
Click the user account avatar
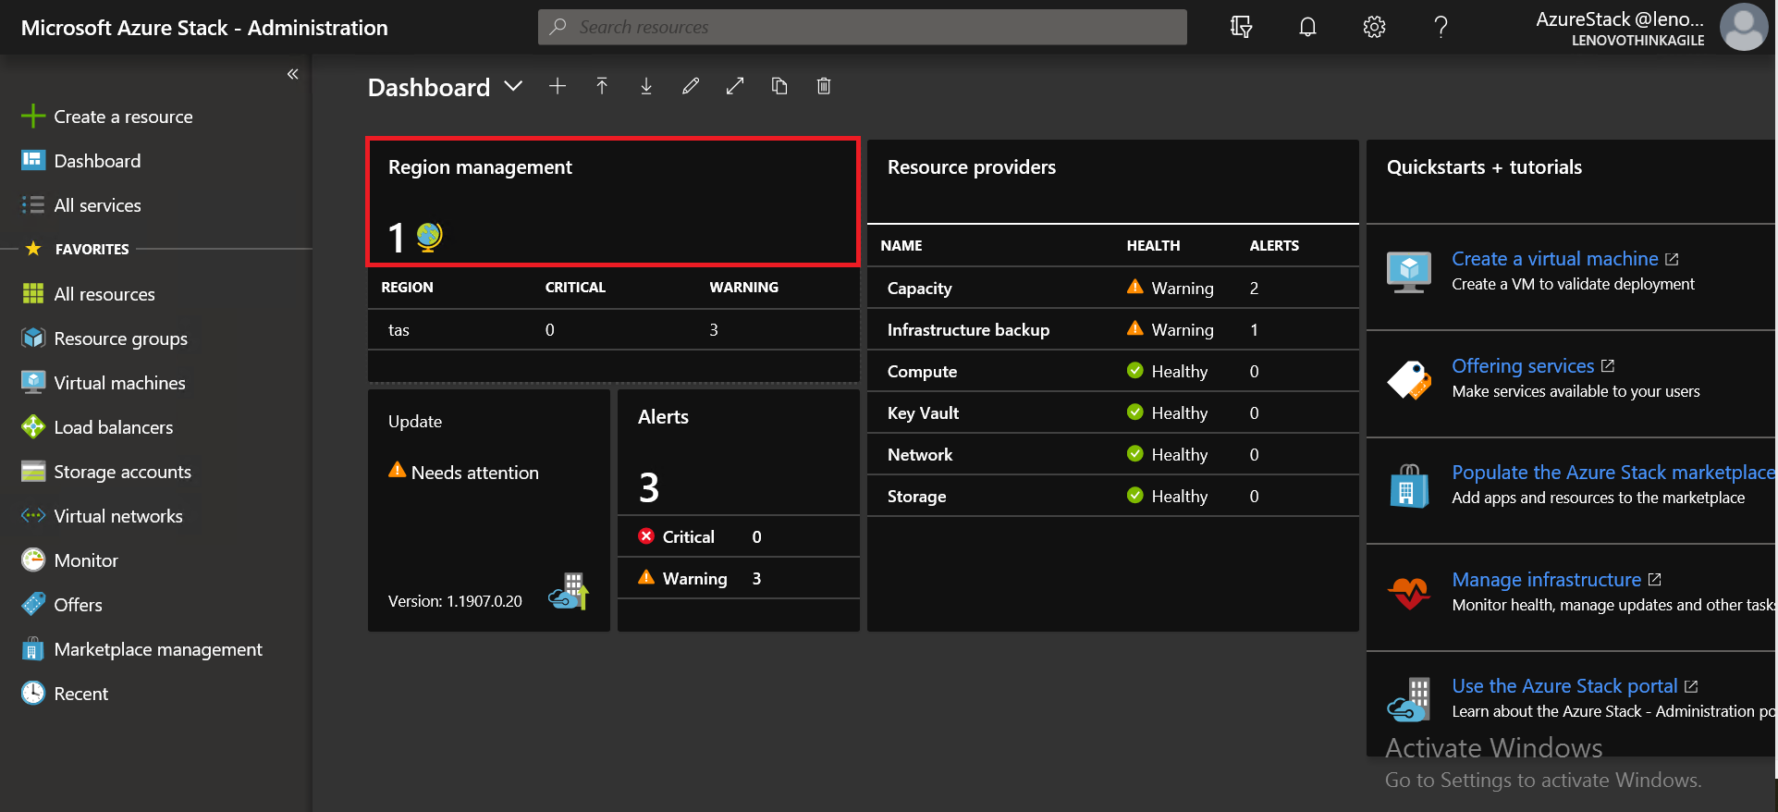click(1743, 27)
